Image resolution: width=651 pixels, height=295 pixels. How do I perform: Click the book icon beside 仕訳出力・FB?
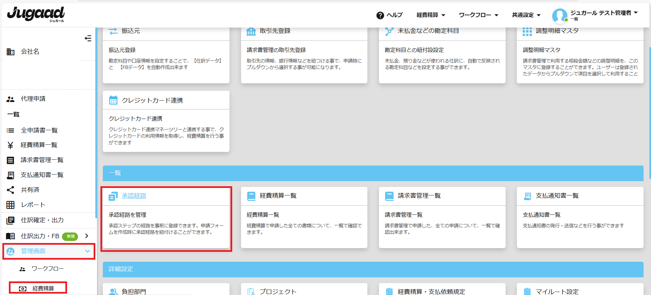pos(11,236)
